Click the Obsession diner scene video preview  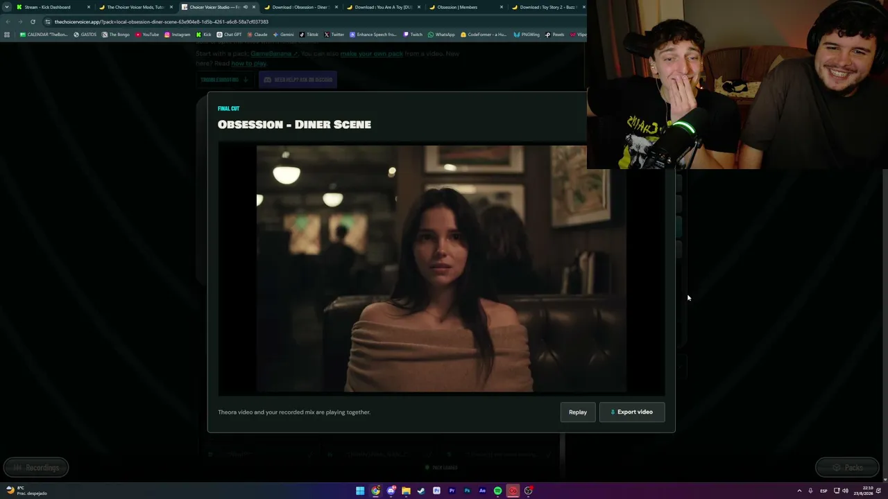click(441, 269)
